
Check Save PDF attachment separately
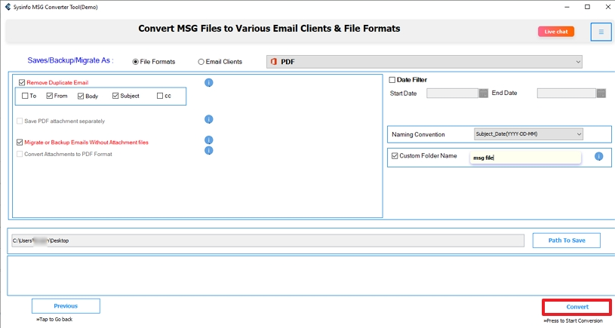20,121
